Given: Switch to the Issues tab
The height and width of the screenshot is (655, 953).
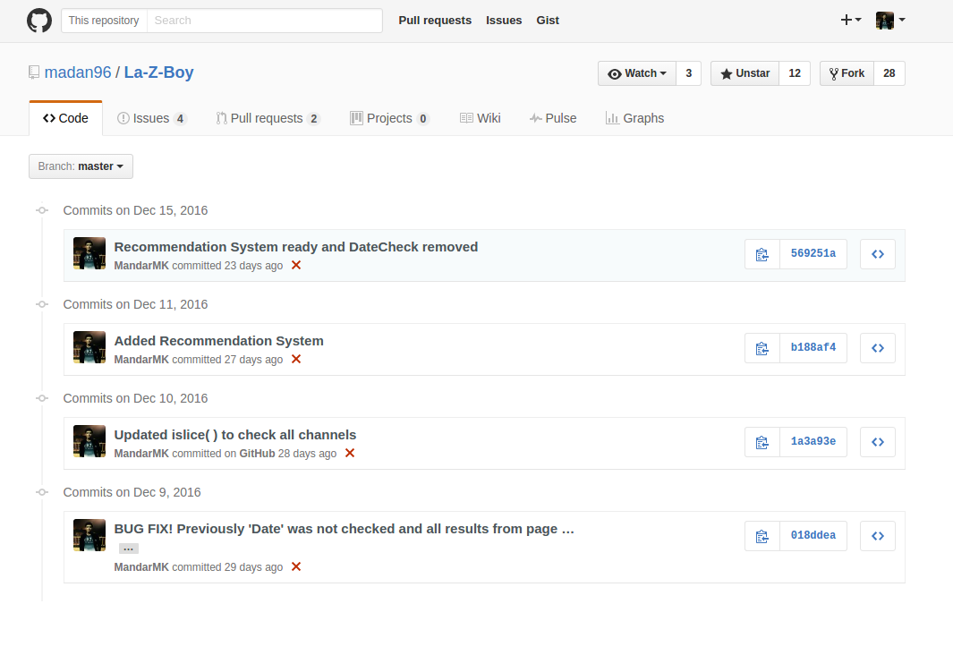Looking at the screenshot, I should pyautogui.click(x=151, y=118).
